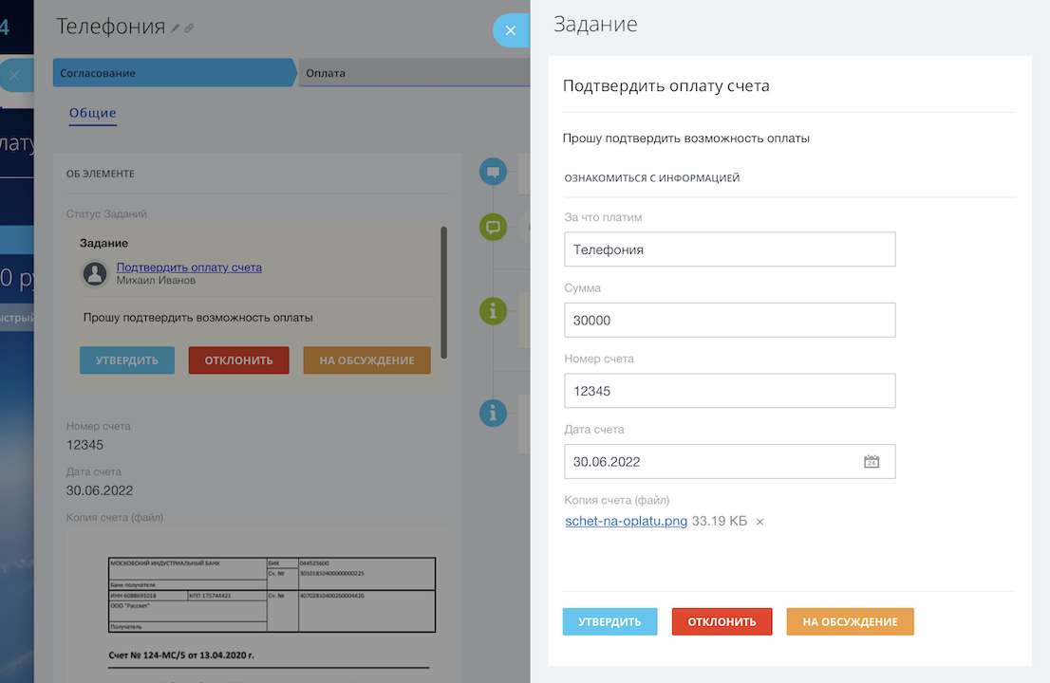Click the pencil edit icon next to Телефония
This screenshot has height=683, width=1050.
[176, 28]
